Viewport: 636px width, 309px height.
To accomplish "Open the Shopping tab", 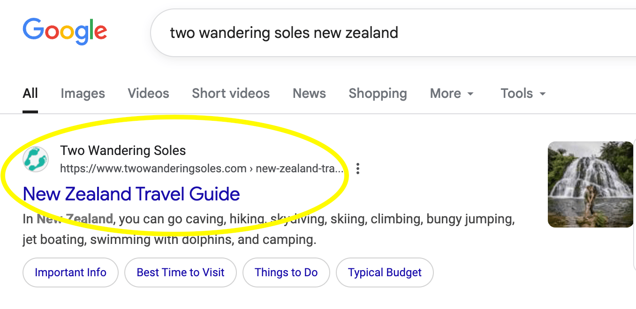I will (x=378, y=94).
